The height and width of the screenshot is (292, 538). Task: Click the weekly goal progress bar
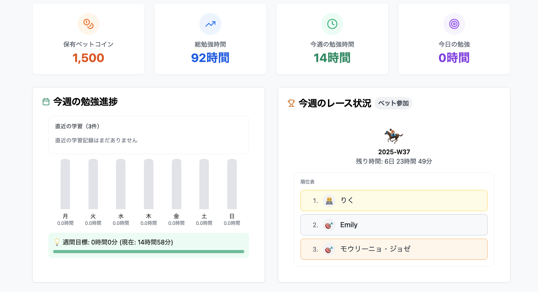pyautogui.click(x=149, y=252)
